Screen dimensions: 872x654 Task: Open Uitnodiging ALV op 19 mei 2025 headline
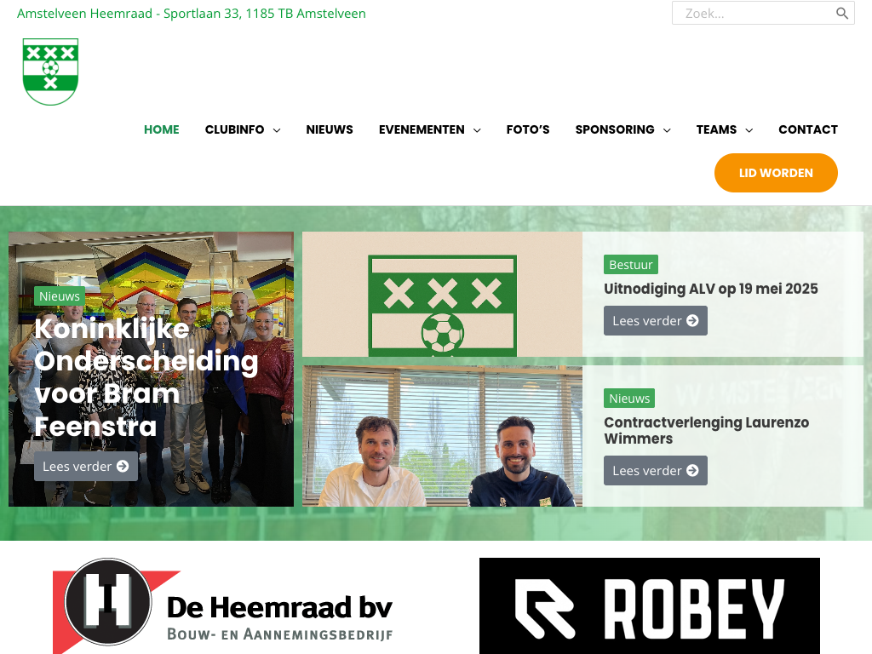[711, 289]
